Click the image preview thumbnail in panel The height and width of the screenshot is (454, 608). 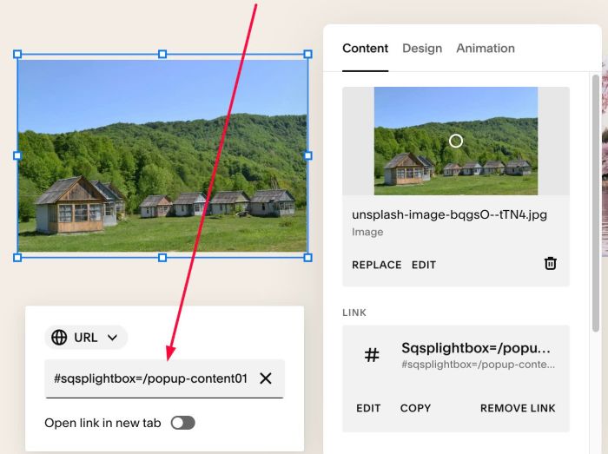[456, 141]
